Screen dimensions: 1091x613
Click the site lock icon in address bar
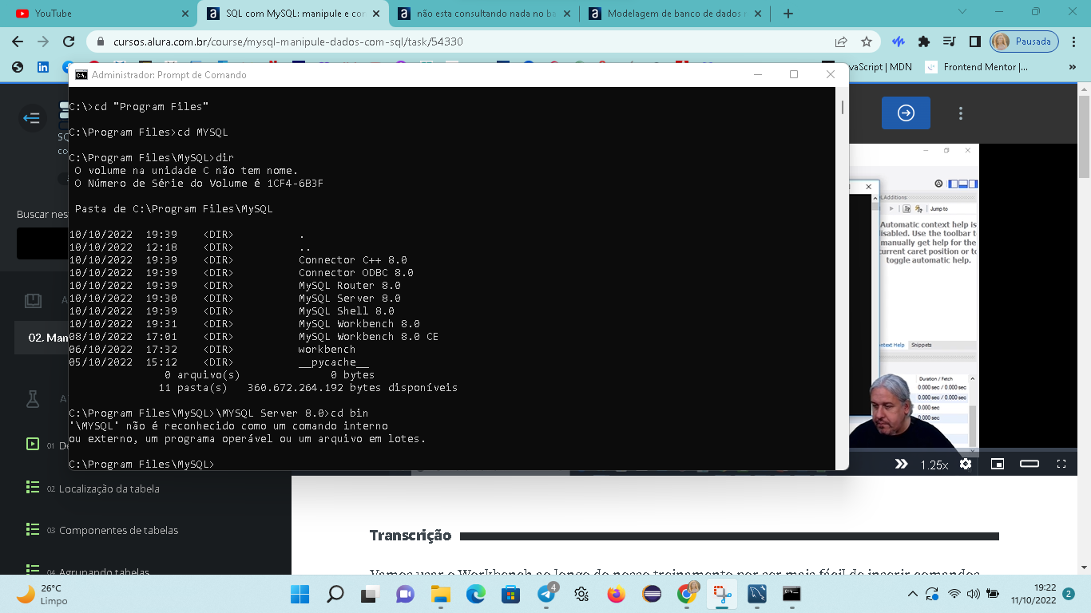[x=101, y=42]
